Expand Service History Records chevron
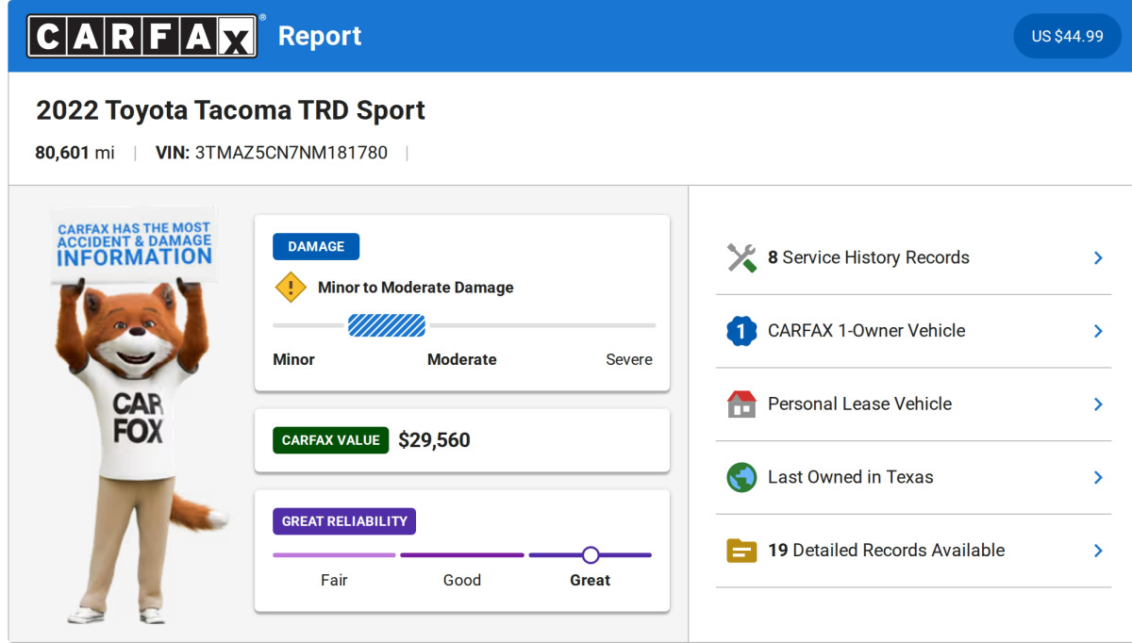 [x=1098, y=257]
